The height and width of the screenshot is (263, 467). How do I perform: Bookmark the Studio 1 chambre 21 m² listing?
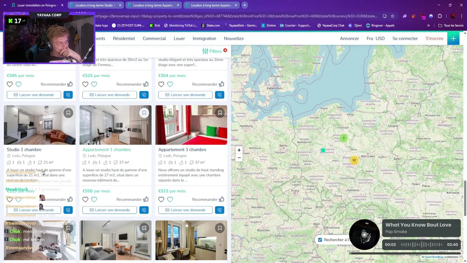point(68,113)
